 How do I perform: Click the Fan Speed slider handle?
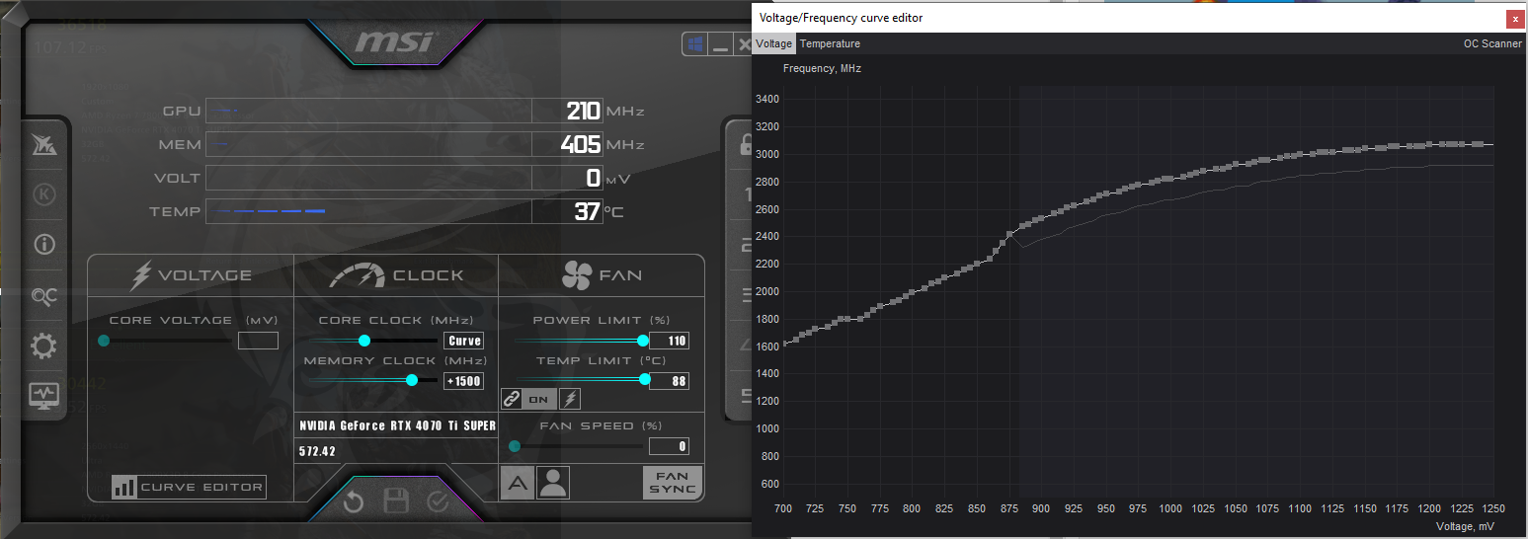click(515, 446)
